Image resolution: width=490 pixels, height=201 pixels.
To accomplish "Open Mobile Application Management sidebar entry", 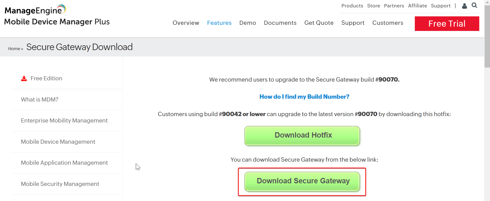I will [x=64, y=163].
